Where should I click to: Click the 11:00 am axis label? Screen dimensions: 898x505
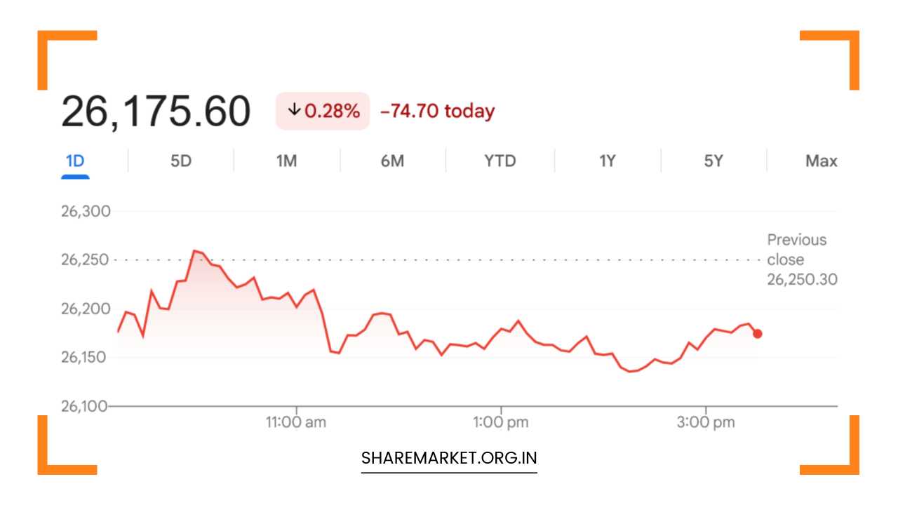tap(297, 422)
